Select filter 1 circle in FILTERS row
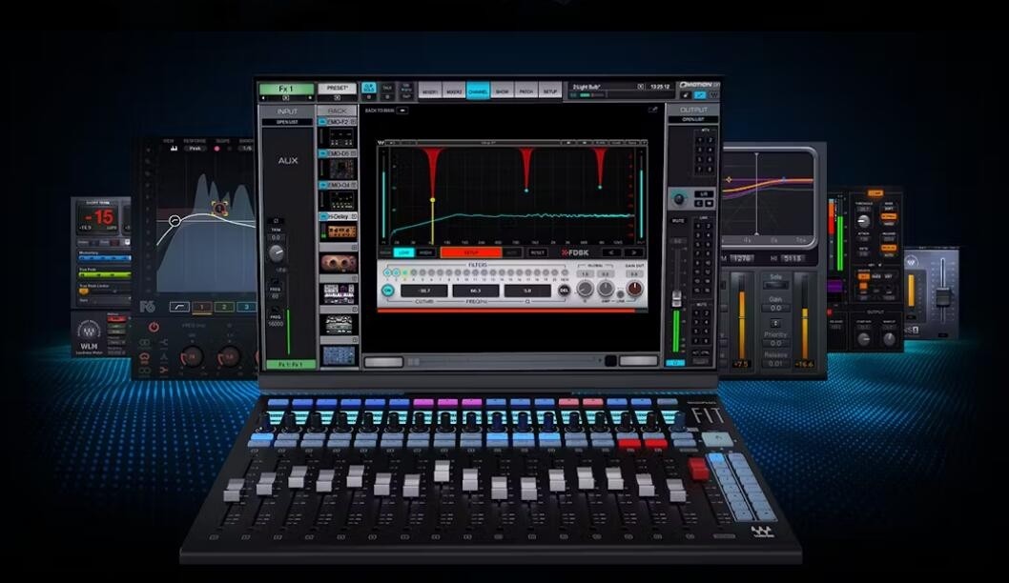The width and height of the screenshot is (1009, 583). point(387,273)
